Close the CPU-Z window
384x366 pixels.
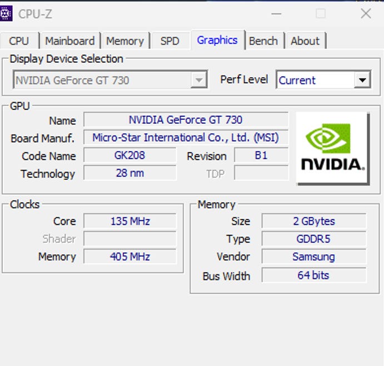366,13
